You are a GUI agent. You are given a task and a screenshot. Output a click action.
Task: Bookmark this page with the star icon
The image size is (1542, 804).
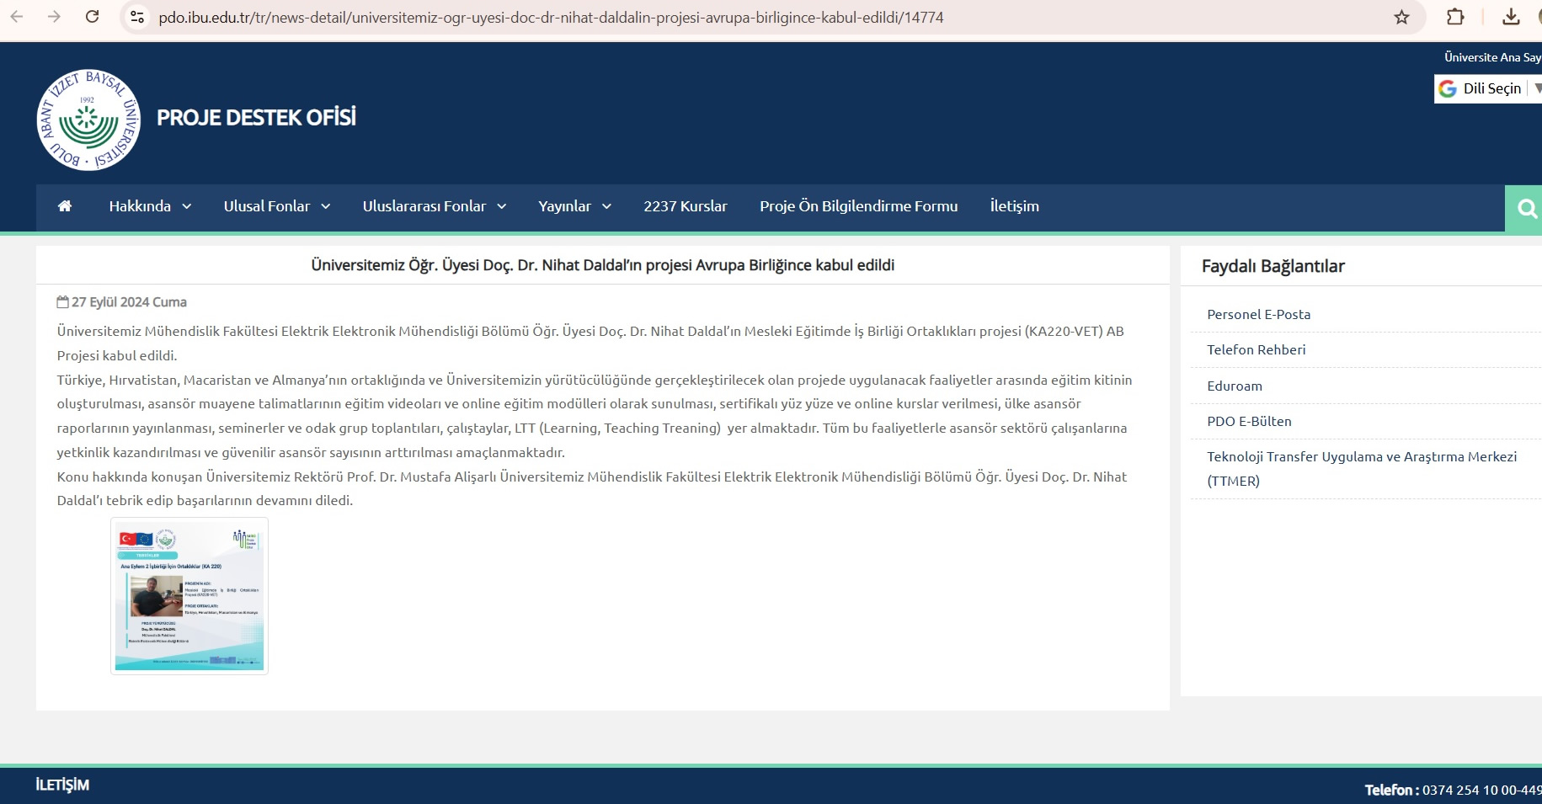[1401, 17]
